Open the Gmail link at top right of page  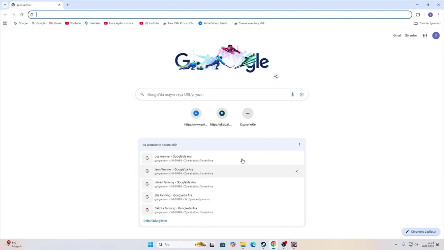click(x=397, y=35)
